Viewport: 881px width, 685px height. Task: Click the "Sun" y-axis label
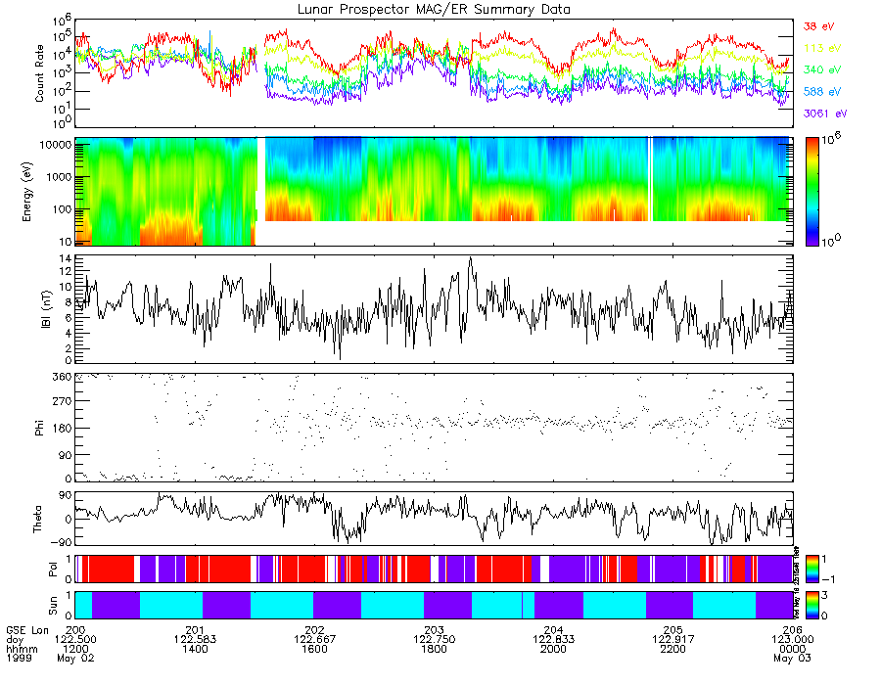(x=53, y=606)
